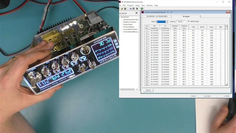Click the first radio transfer icon after Save
236x133 pixels.
[130, 8]
